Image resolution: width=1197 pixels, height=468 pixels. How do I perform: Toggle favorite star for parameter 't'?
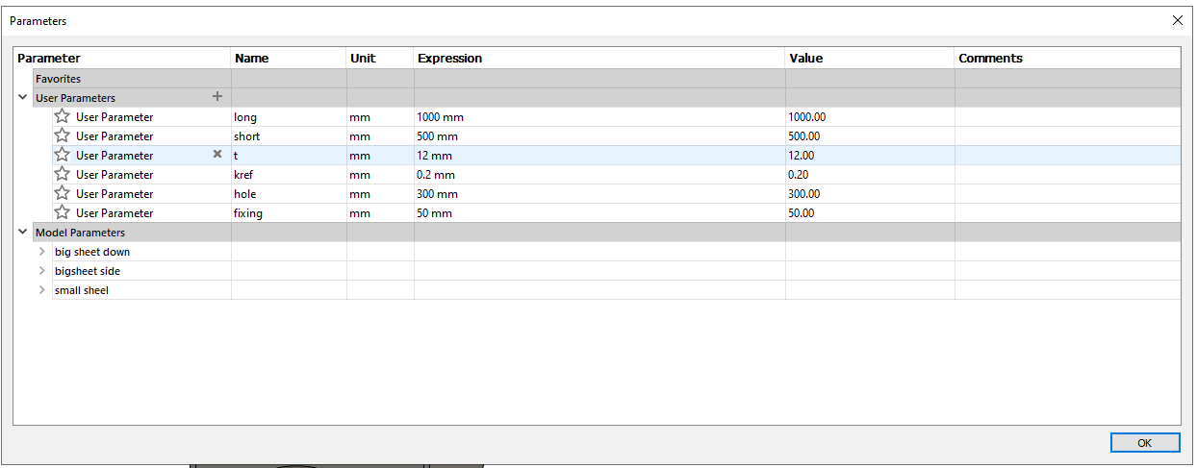point(63,155)
